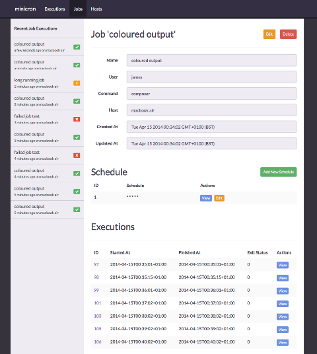Click the 'Recent Job Executions' heading
The image size is (317, 354).
pos(36,28)
